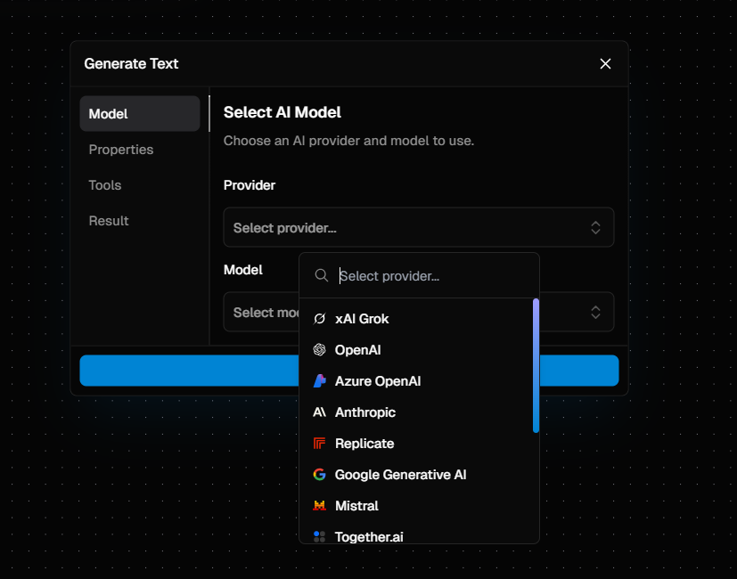Viewport: 737px width, 579px height.
Task: Click the provider list scrollbar
Action: 536,366
